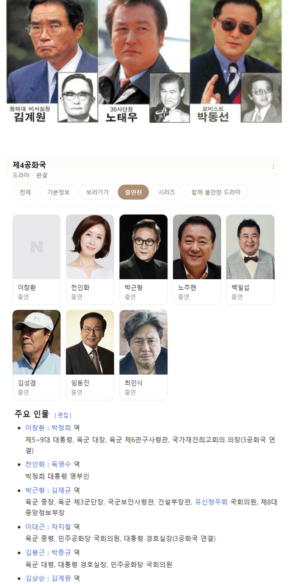Click 백일섭 cast photo
Screen dimensions: 292x584
[250, 247]
